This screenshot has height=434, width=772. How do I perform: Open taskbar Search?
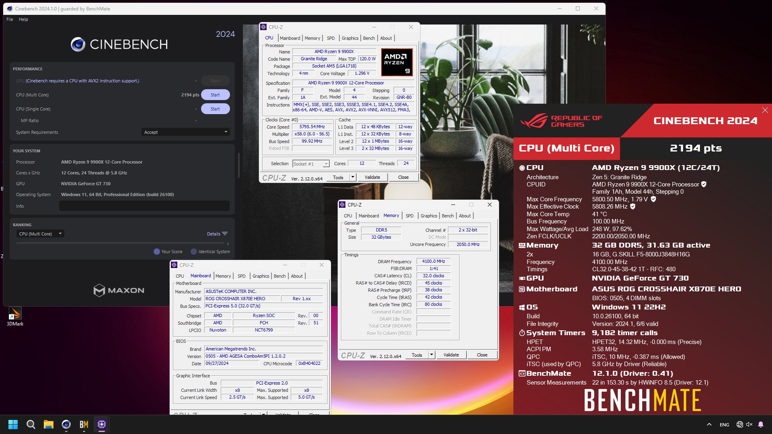coord(31,424)
